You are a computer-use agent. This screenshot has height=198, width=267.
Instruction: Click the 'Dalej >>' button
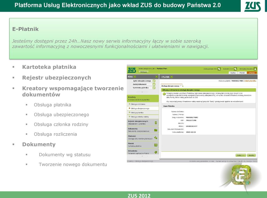coord(241,155)
